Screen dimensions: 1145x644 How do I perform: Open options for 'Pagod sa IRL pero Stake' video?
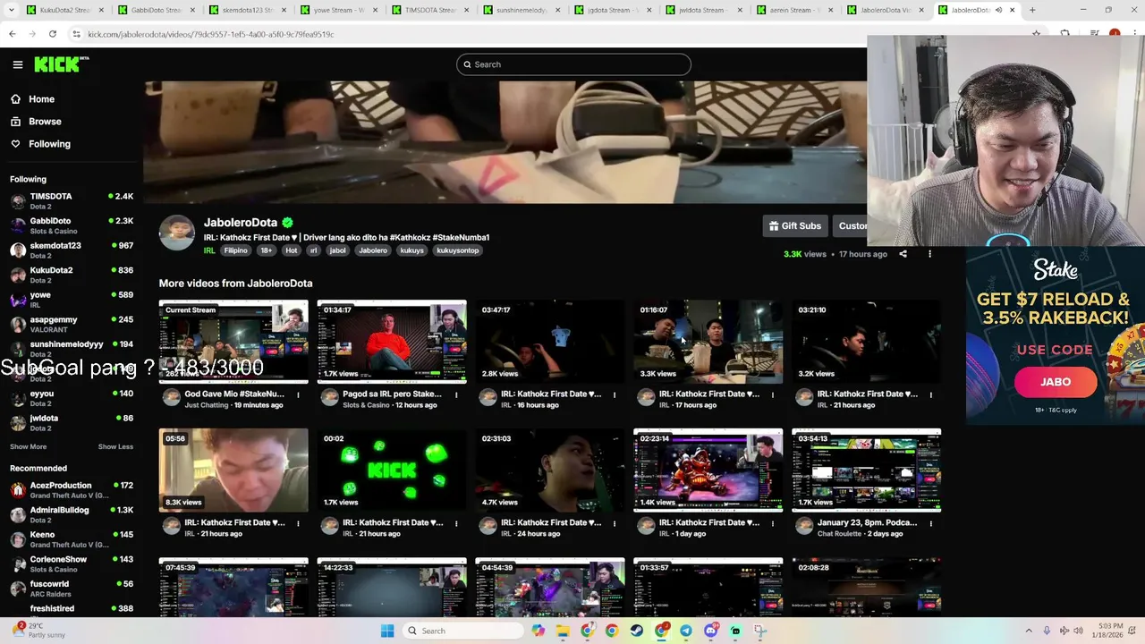[456, 394]
